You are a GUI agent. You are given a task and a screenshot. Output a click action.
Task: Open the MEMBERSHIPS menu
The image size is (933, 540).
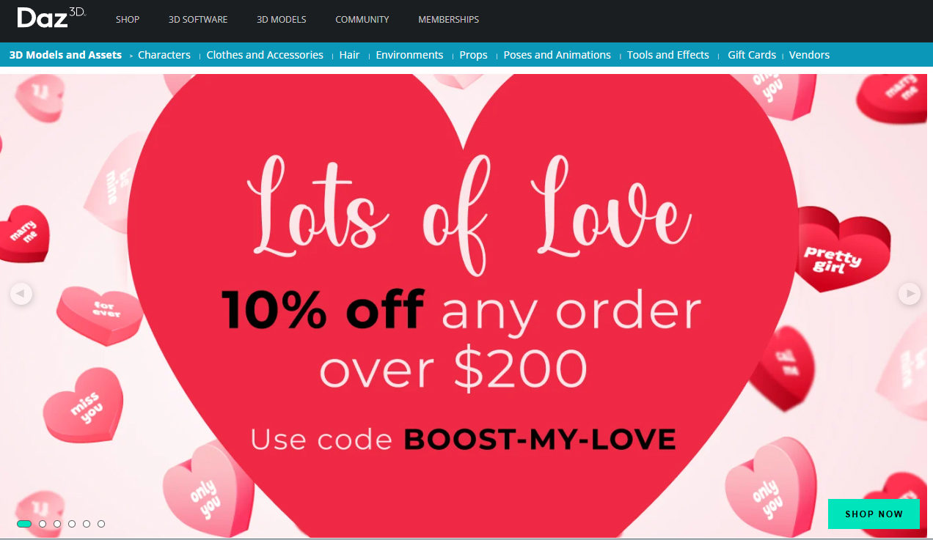click(449, 20)
